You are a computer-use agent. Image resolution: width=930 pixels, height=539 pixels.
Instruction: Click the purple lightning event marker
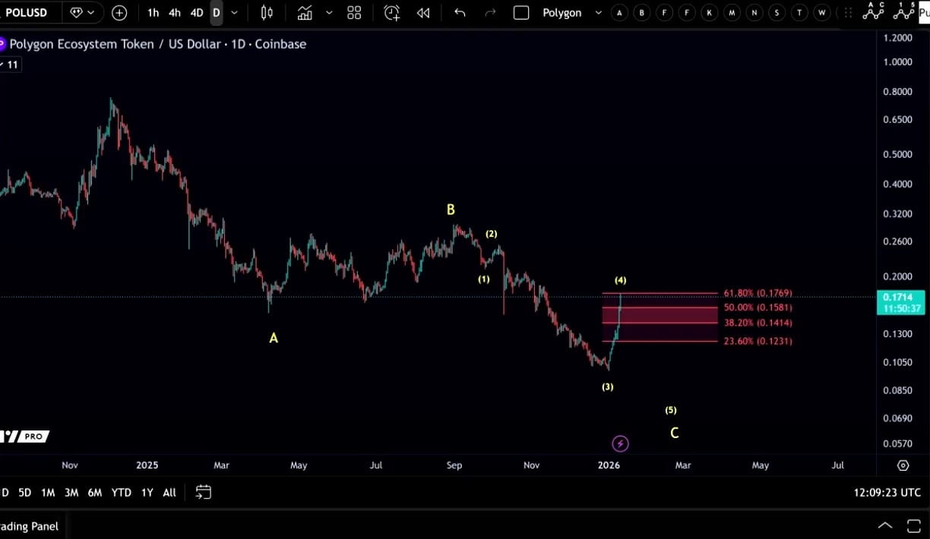[x=620, y=443]
